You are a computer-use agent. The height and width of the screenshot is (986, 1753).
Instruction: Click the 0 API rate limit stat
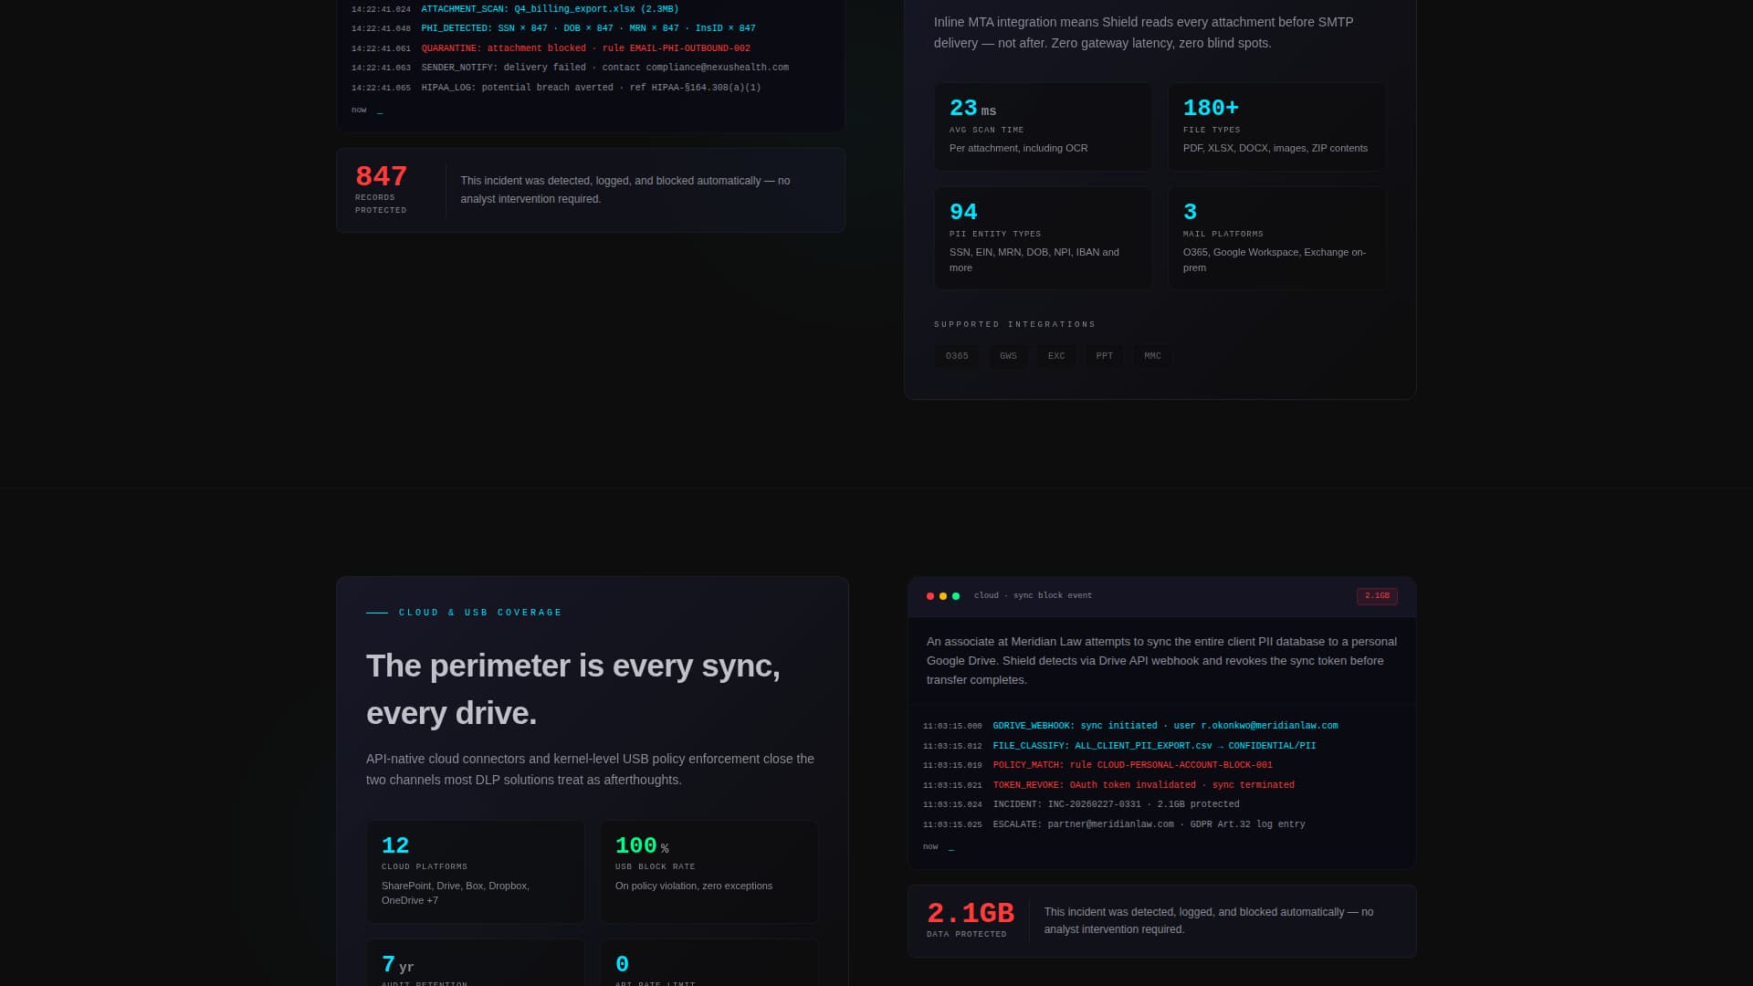[709, 962]
